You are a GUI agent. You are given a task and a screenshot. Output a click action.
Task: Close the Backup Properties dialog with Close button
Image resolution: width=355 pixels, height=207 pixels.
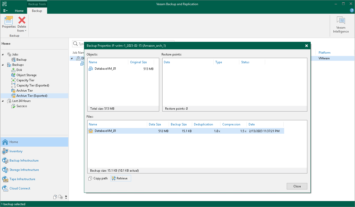pos(297,186)
